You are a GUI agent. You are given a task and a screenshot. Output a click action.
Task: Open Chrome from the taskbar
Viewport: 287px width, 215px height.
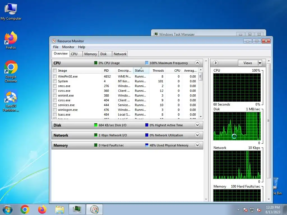pyautogui.click(x=25, y=209)
